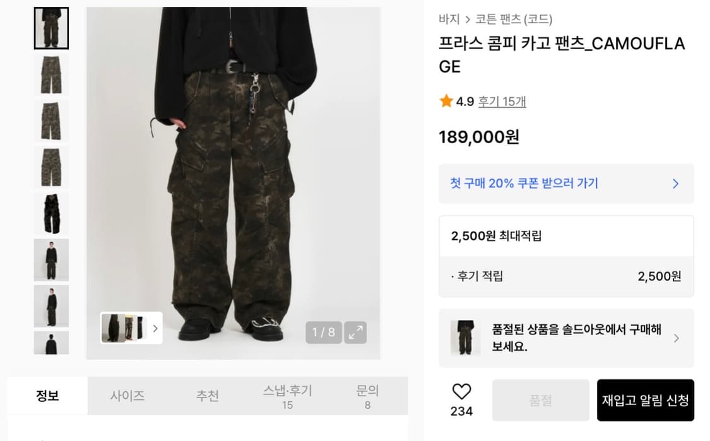Expand the sold-out product Soldout link arrow
Screen dimensions: 710x441
pos(676,338)
